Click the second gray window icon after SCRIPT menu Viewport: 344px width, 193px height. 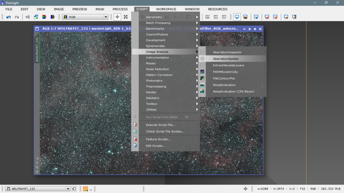pos(216,17)
